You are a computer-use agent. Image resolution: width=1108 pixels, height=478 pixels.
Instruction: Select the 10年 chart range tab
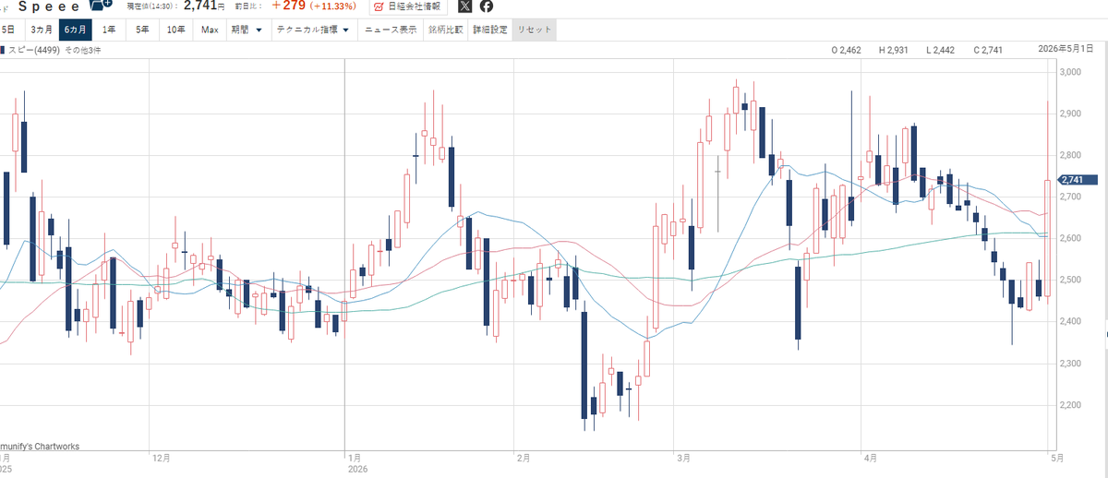coord(176,30)
